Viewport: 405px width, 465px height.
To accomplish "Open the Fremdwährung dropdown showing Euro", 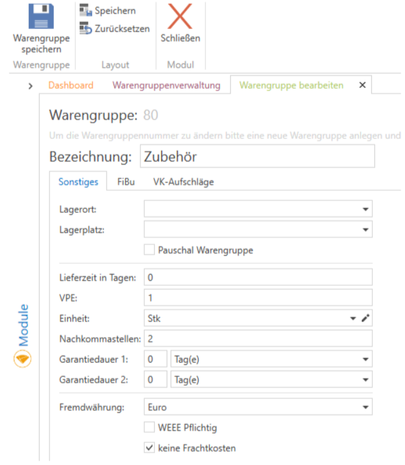I will pyautogui.click(x=365, y=407).
